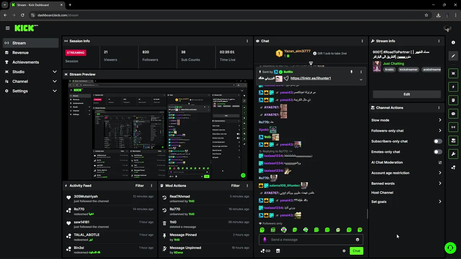The width and height of the screenshot is (461, 259).
Task: Click the Send a message input field
Action: pos(311,240)
